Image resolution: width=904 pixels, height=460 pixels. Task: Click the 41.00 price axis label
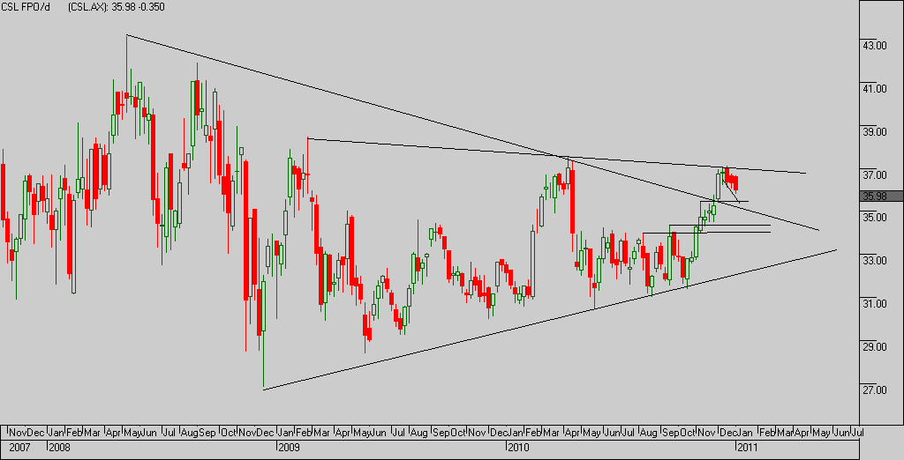[875, 89]
